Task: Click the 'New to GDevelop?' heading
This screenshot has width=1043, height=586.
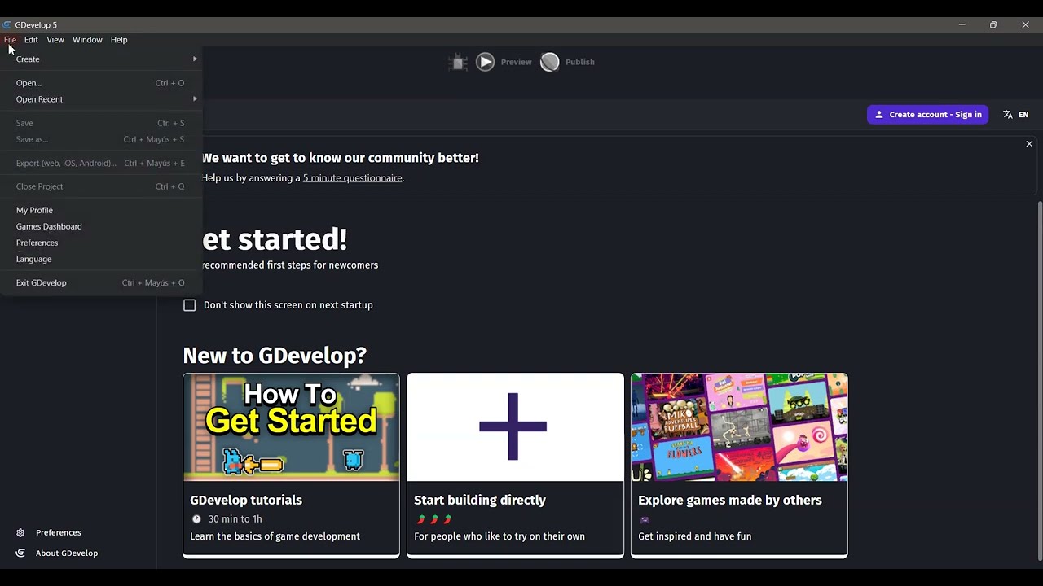Action: click(275, 356)
